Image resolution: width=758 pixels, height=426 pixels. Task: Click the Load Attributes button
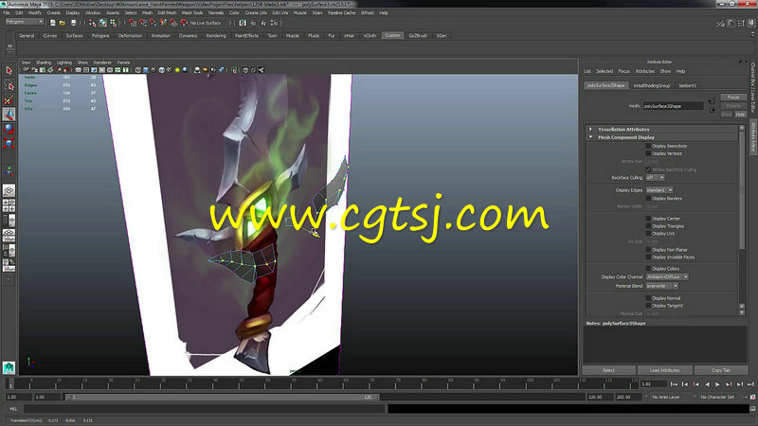point(665,370)
